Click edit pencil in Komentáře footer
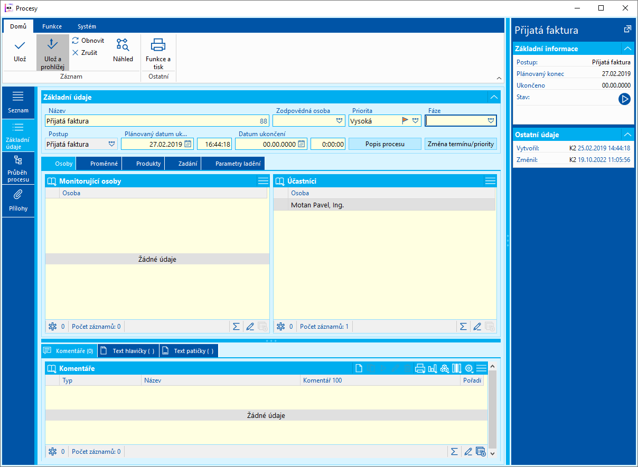Image resolution: width=638 pixels, height=467 pixels. pyautogui.click(x=467, y=452)
